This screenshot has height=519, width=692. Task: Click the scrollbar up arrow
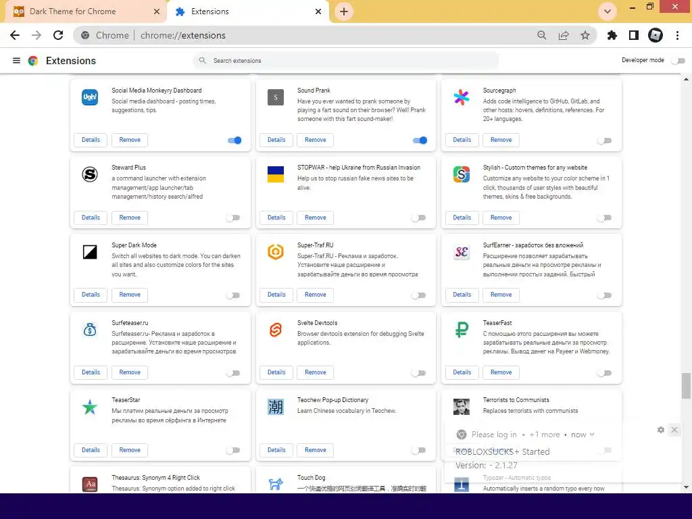tap(686, 80)
